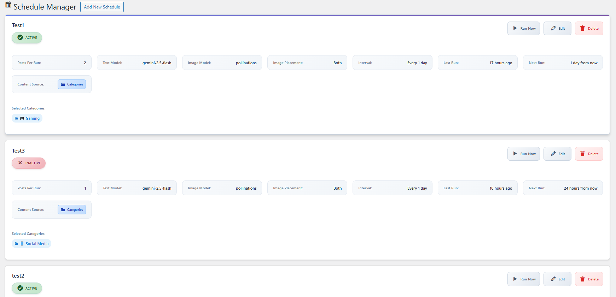
Task: Click the red INACTIVE badge on Test3
Action: (x=29, y=163)
